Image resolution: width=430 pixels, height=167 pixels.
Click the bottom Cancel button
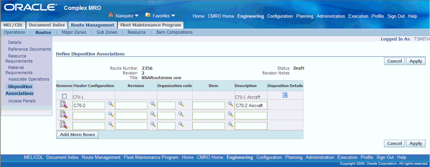(x=395, y=144)
